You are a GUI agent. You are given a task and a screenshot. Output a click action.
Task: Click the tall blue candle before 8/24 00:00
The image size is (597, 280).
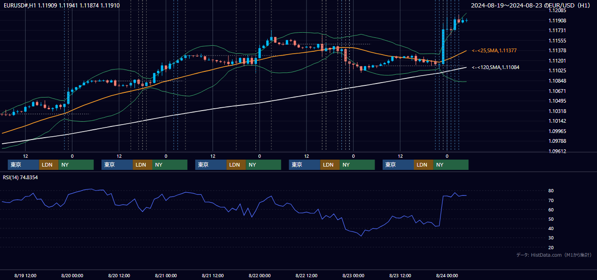443,47
